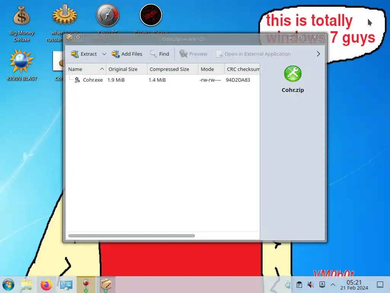
Task: Click the Cohr.exe gear file icon
Action: [x=77, y=80]
